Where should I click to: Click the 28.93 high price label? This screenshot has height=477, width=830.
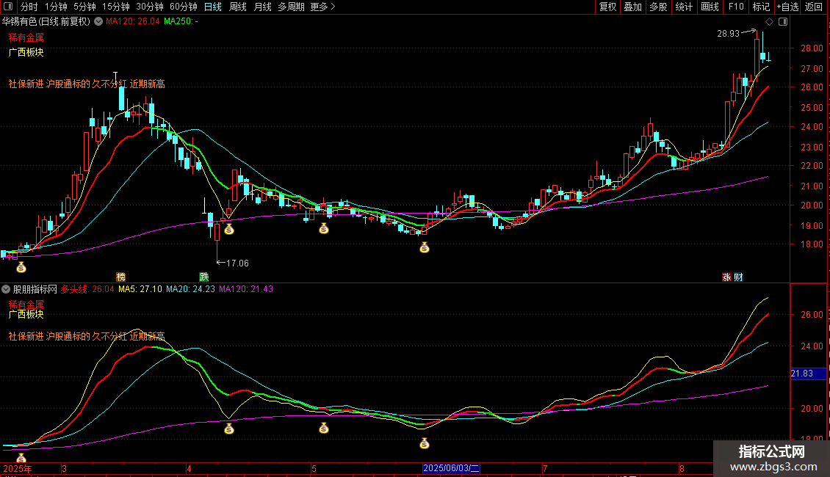(729, 33)
